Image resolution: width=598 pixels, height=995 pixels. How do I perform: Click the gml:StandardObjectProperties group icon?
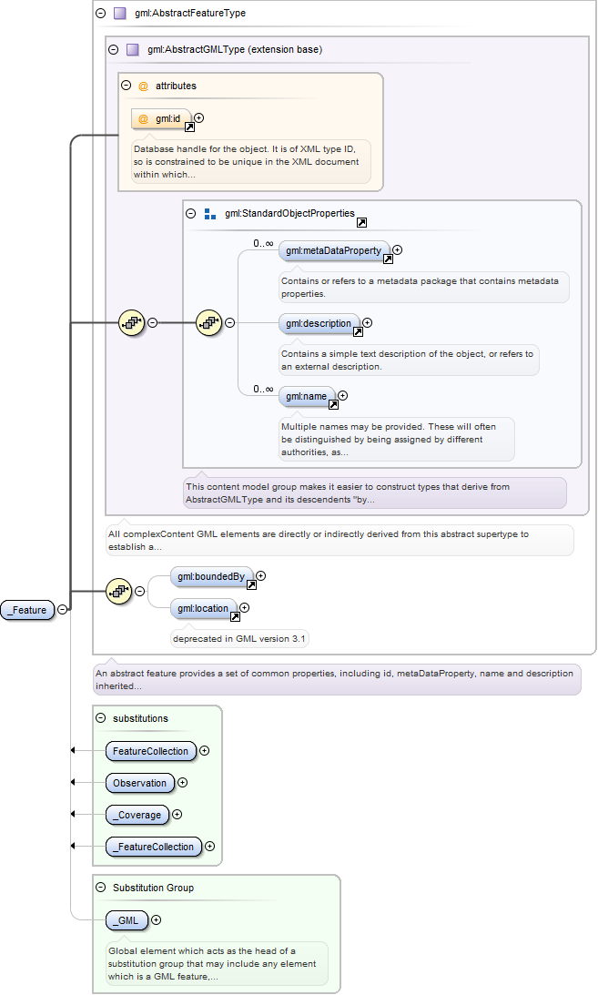(210, 214)
